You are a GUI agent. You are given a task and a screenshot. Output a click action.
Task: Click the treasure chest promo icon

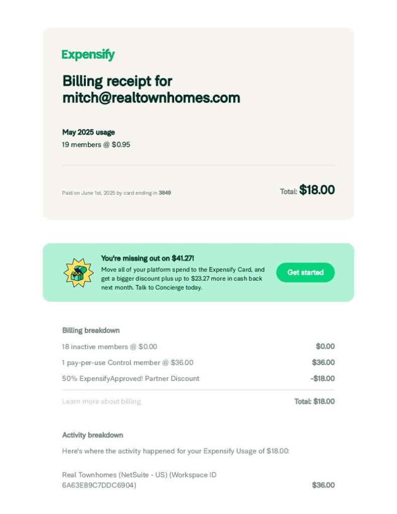point(78,273)
